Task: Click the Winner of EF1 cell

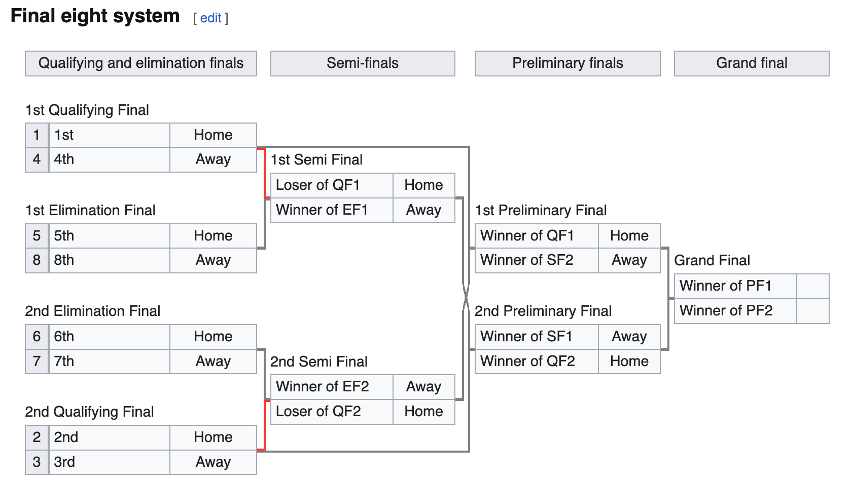Action: click(332, 210)
